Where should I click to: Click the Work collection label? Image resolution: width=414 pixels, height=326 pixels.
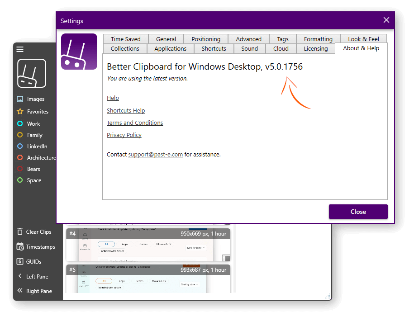coord(33,123)
